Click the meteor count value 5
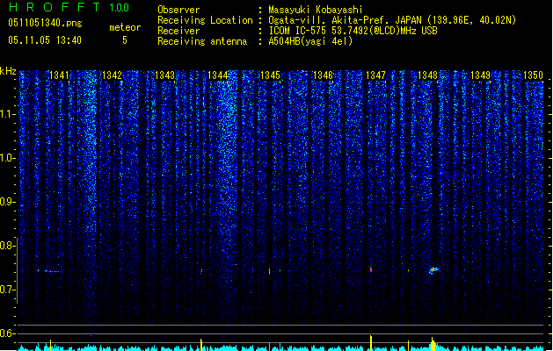 tap(125, 40)
